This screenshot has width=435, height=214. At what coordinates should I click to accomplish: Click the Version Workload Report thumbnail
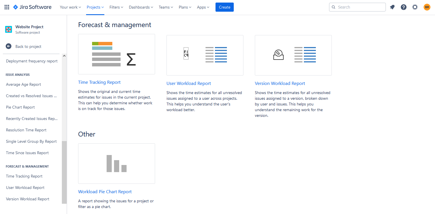293,55
